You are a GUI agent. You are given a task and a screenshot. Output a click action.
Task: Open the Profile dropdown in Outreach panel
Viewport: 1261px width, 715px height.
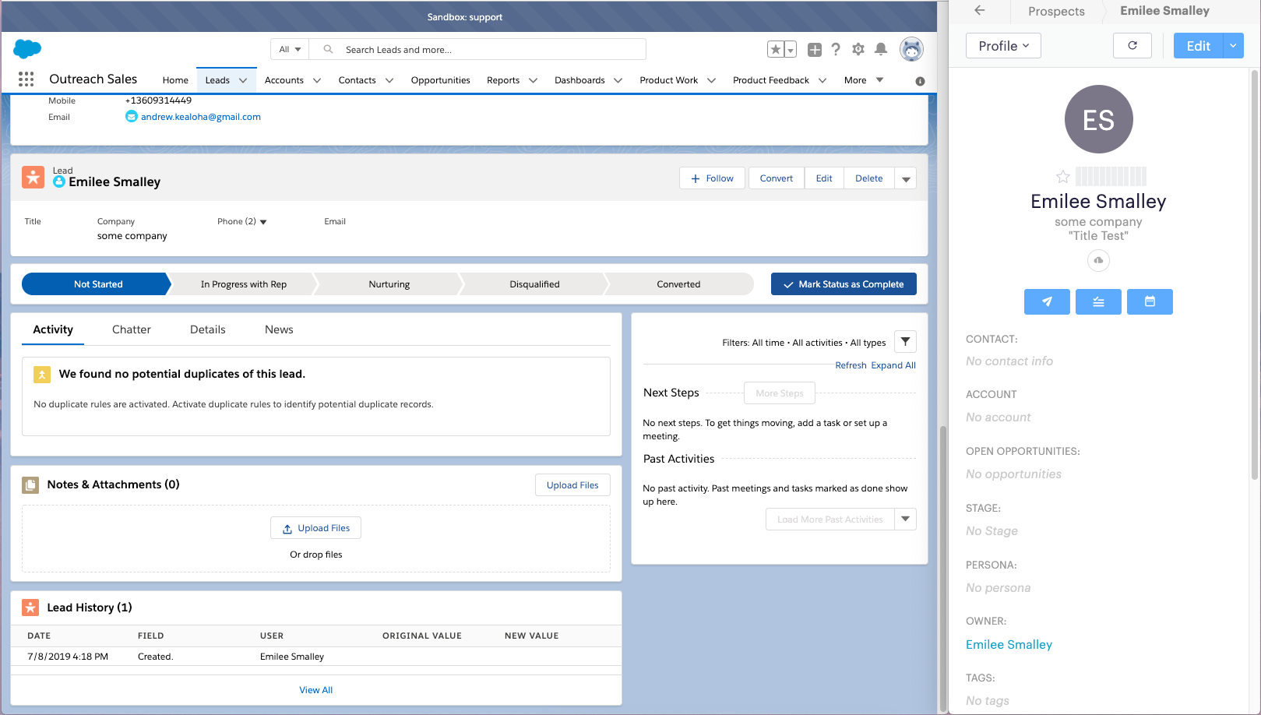(1003, 46)
